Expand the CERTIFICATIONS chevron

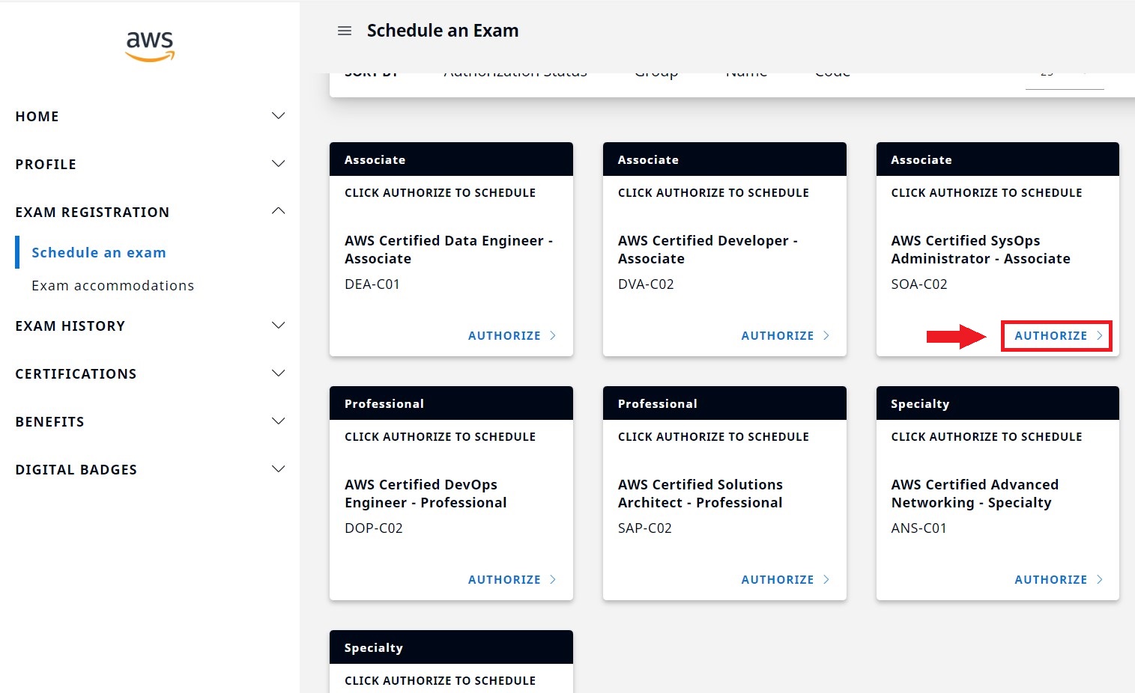pyautogui.click(x=278, y=373)
